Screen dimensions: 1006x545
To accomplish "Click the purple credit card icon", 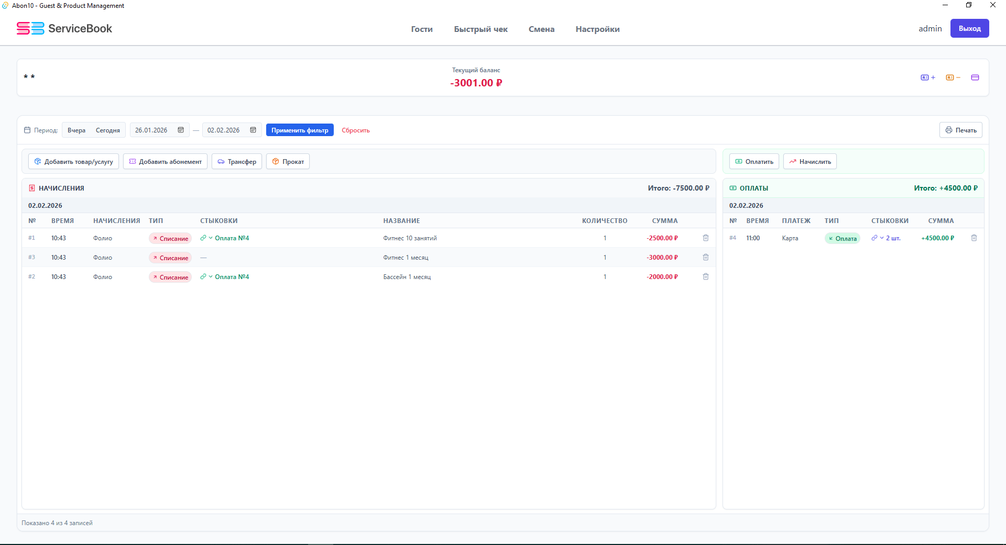I will 975,77.
